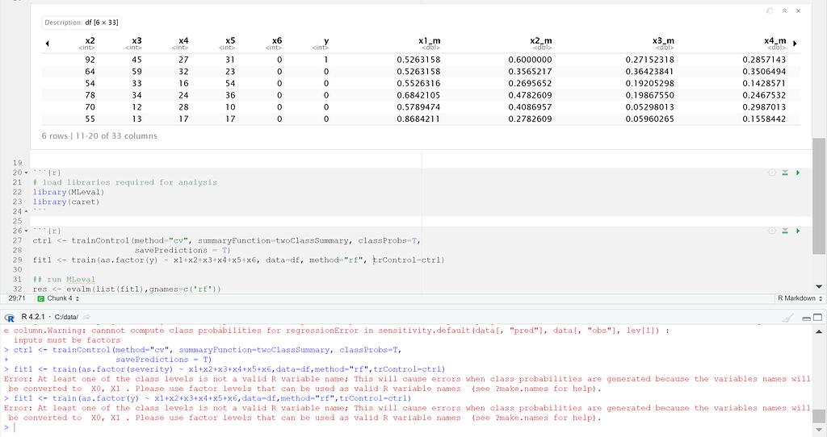Show the df output in new window
Image resolution: width=827 pixels, height=437 pixels.
(769, 10)
